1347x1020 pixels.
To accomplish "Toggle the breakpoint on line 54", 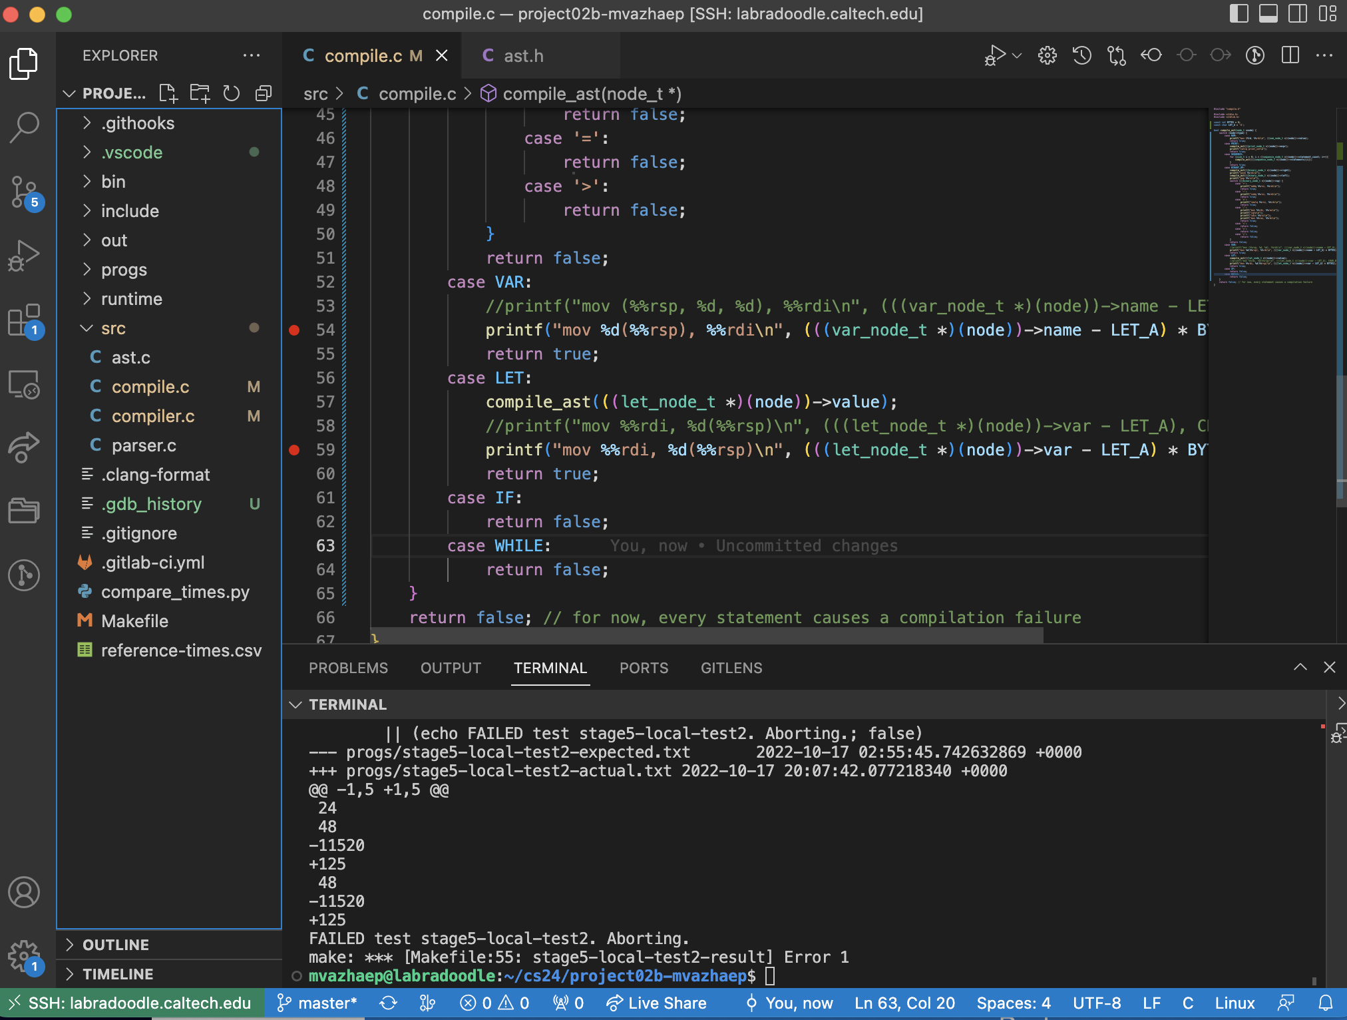I will pos(294,330).
